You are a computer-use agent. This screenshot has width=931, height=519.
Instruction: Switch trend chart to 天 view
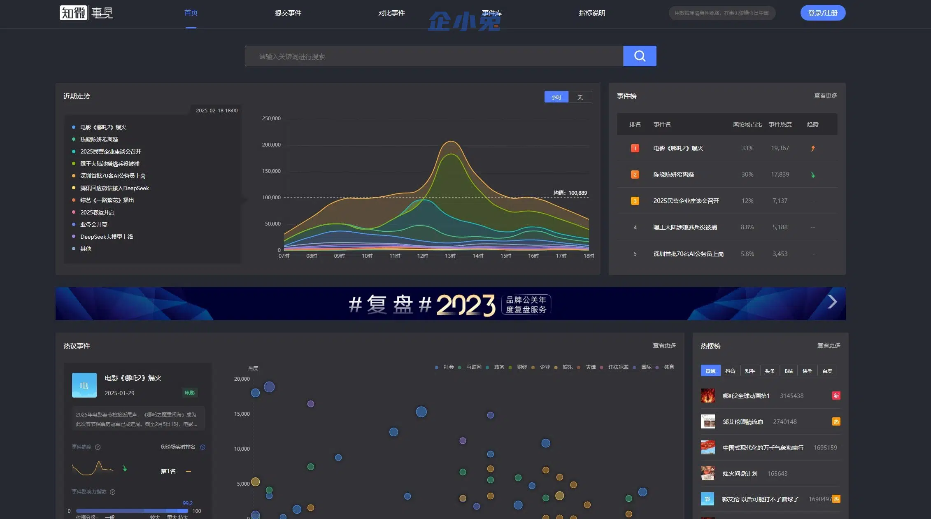tap(580, 97)
